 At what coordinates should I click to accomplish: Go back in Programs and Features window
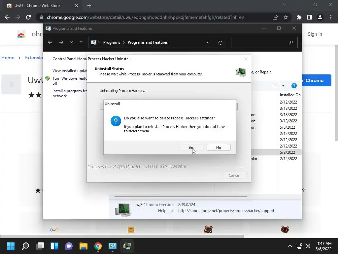point(50,42)
